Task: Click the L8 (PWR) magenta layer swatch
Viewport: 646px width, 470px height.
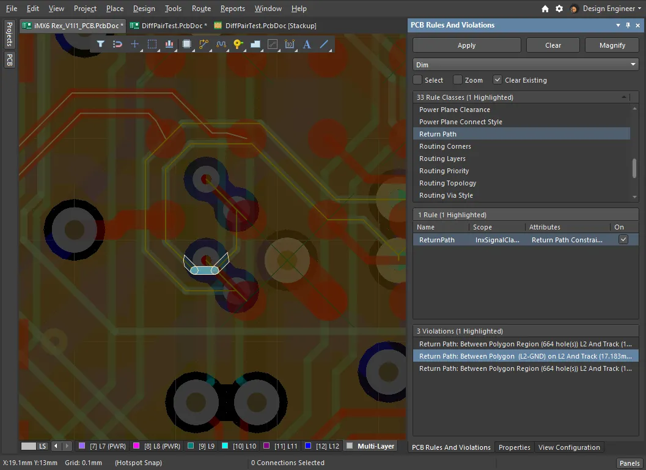Action: tap(136, 446)
